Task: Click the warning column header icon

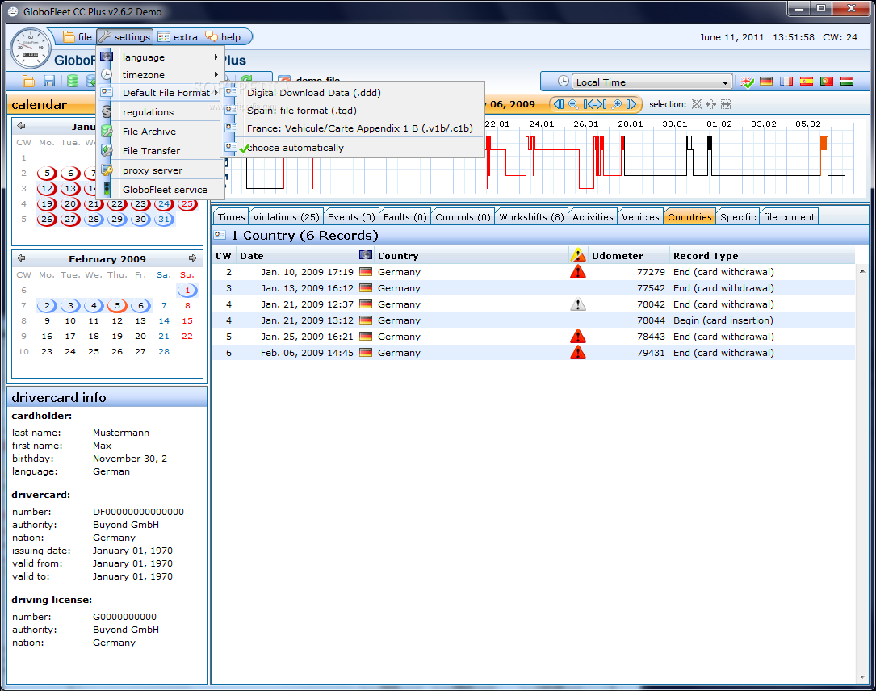Action: [577, 255]
